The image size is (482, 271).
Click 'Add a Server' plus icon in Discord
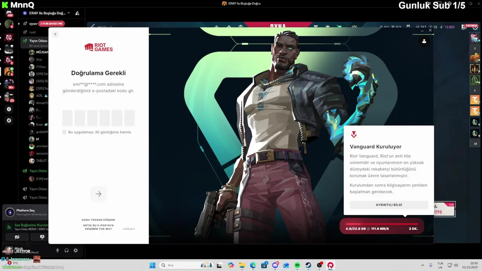point(9,109)
